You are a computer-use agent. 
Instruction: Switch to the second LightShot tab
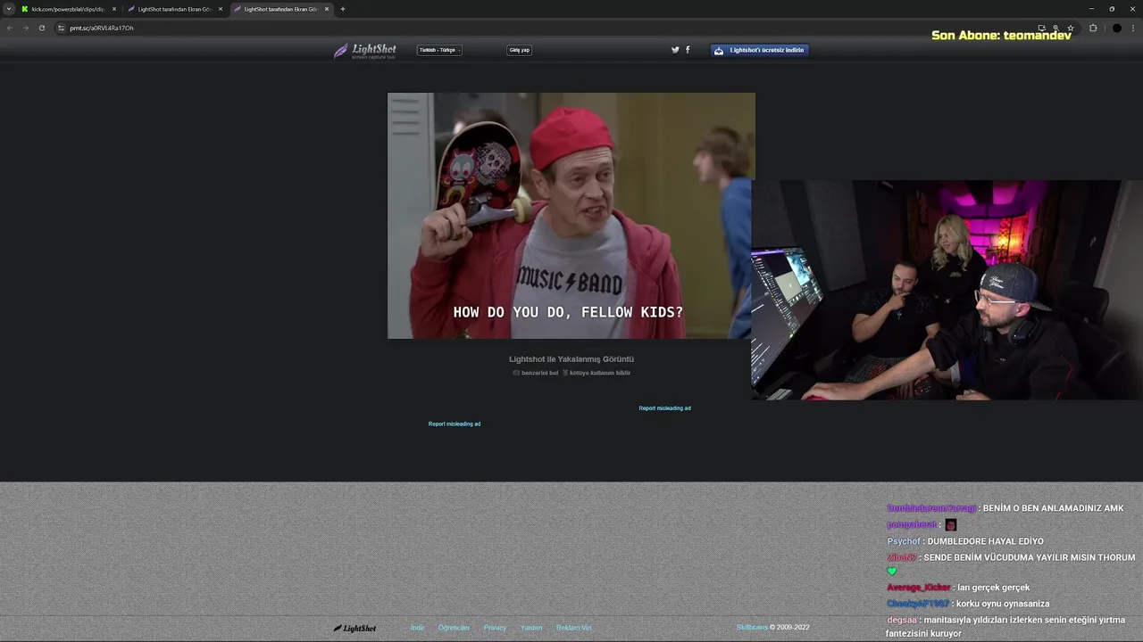175,9
